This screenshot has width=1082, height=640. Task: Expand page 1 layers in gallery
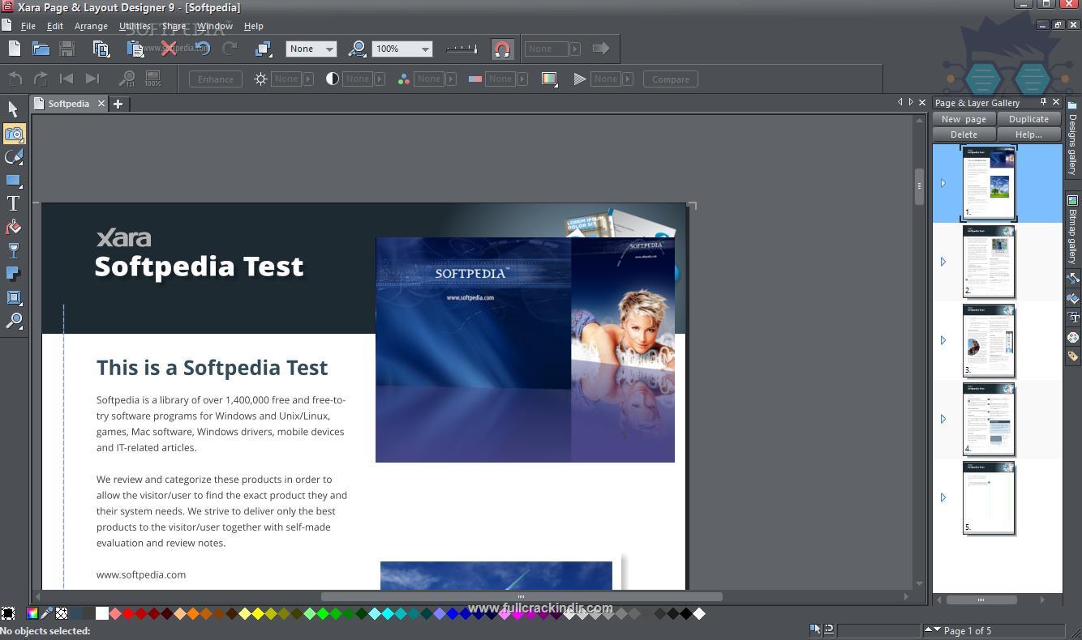coord(943,183)
